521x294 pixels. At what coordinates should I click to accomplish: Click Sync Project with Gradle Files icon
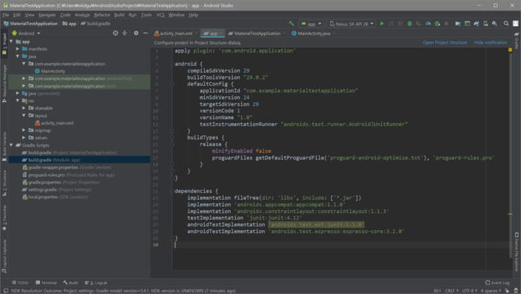(476, 24)
